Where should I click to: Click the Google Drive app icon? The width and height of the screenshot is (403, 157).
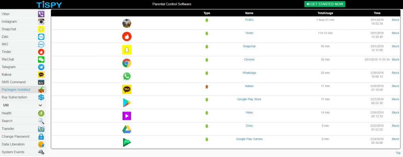(x=127, y=129)
